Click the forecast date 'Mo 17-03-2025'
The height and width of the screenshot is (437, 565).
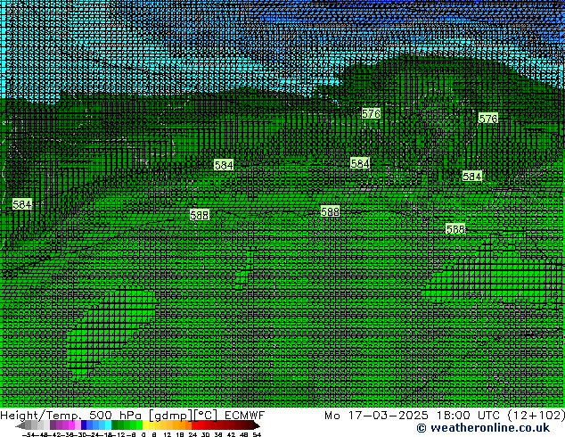click(376, 416)
